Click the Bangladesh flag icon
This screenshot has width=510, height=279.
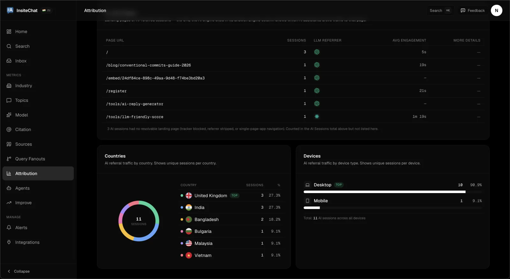click(x=189, y=220)
